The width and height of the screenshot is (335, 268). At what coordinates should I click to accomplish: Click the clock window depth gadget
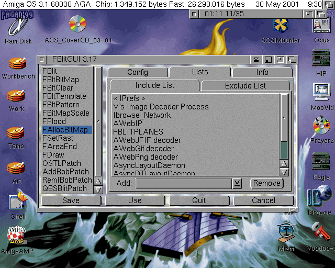pos(321,14)
